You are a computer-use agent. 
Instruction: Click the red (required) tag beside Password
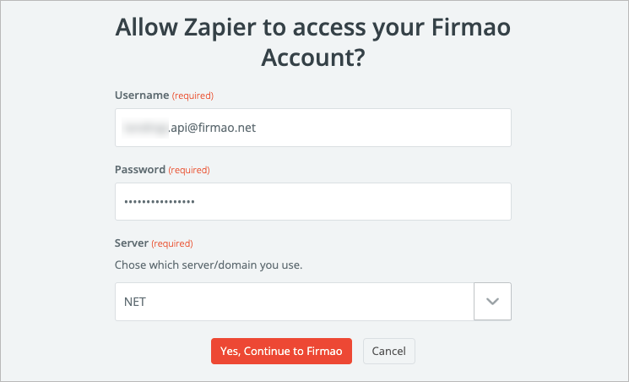point(189,171)
